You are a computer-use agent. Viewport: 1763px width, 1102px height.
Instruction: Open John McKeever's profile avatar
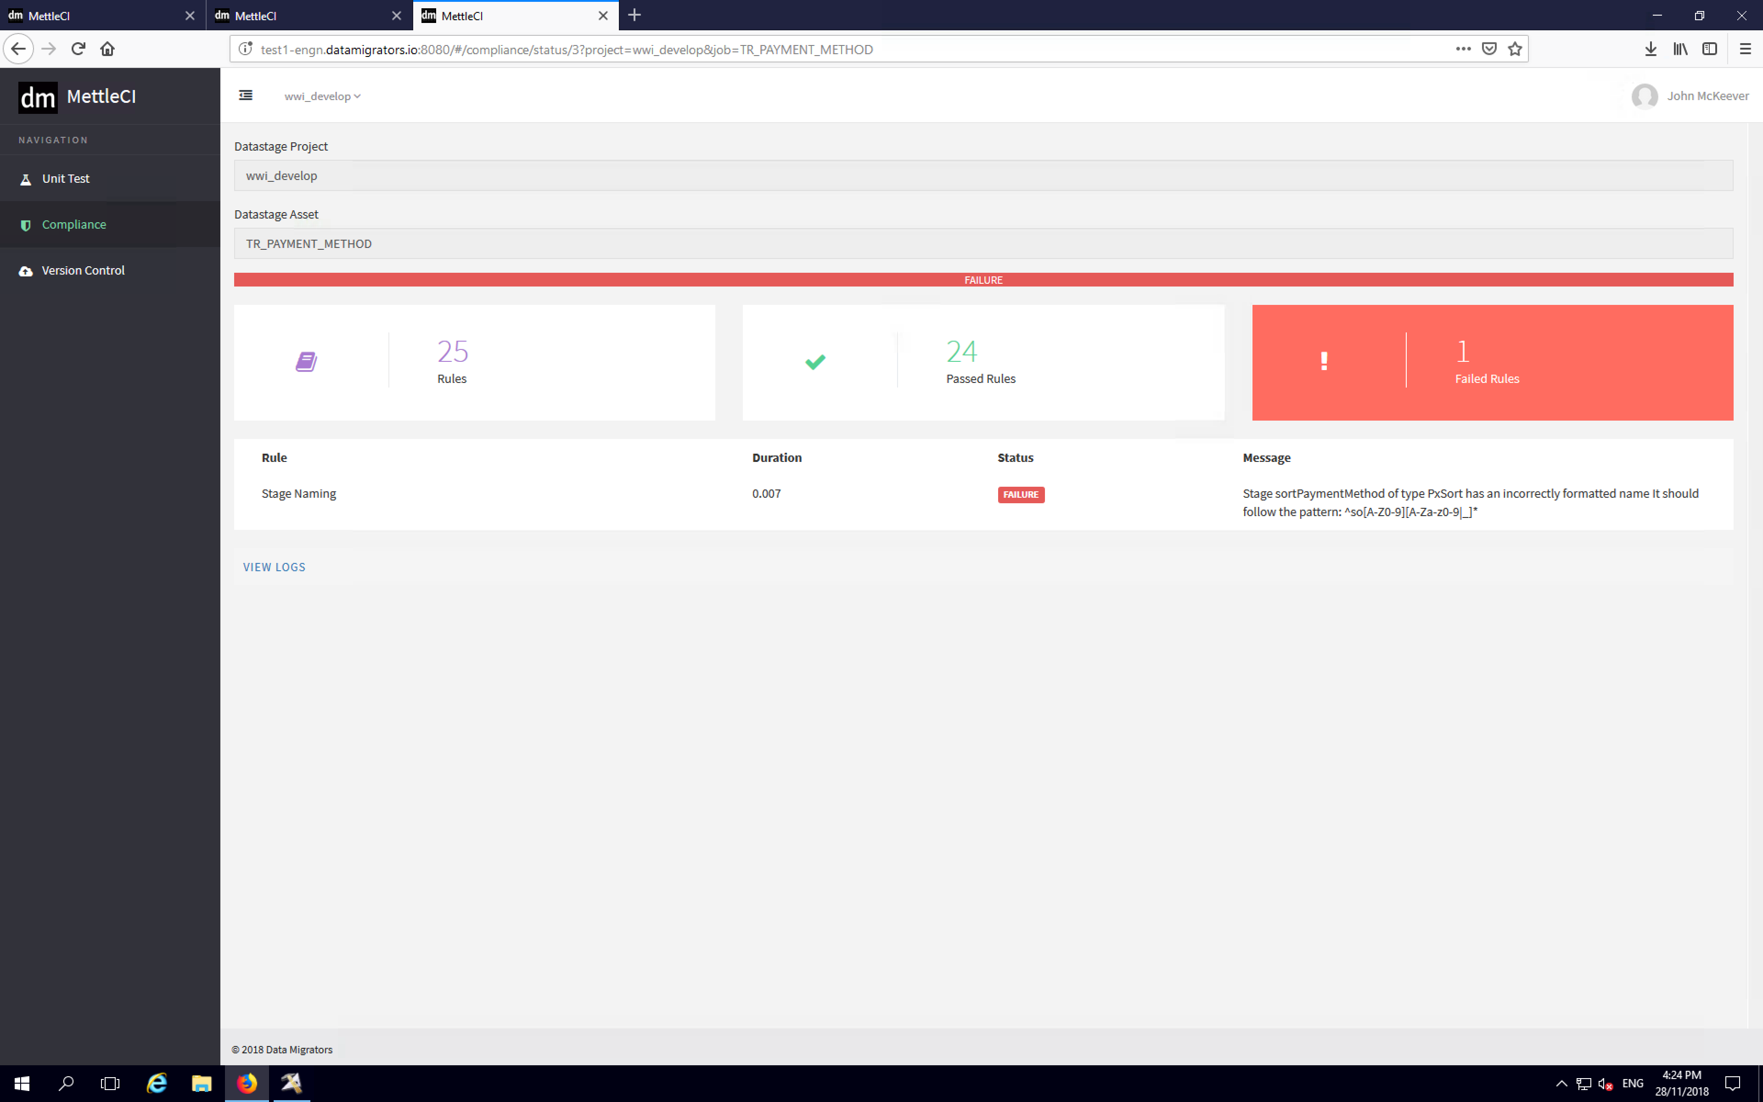pyautogui.click(x=1645, y=96)
